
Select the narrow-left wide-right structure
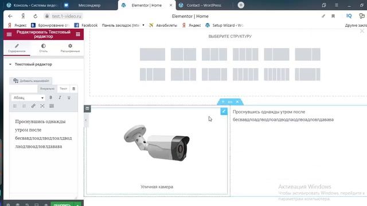click(276, 54)
